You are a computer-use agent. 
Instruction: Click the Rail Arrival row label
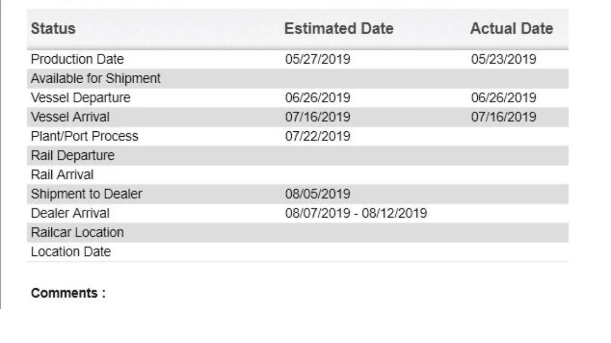click(62, 175)
